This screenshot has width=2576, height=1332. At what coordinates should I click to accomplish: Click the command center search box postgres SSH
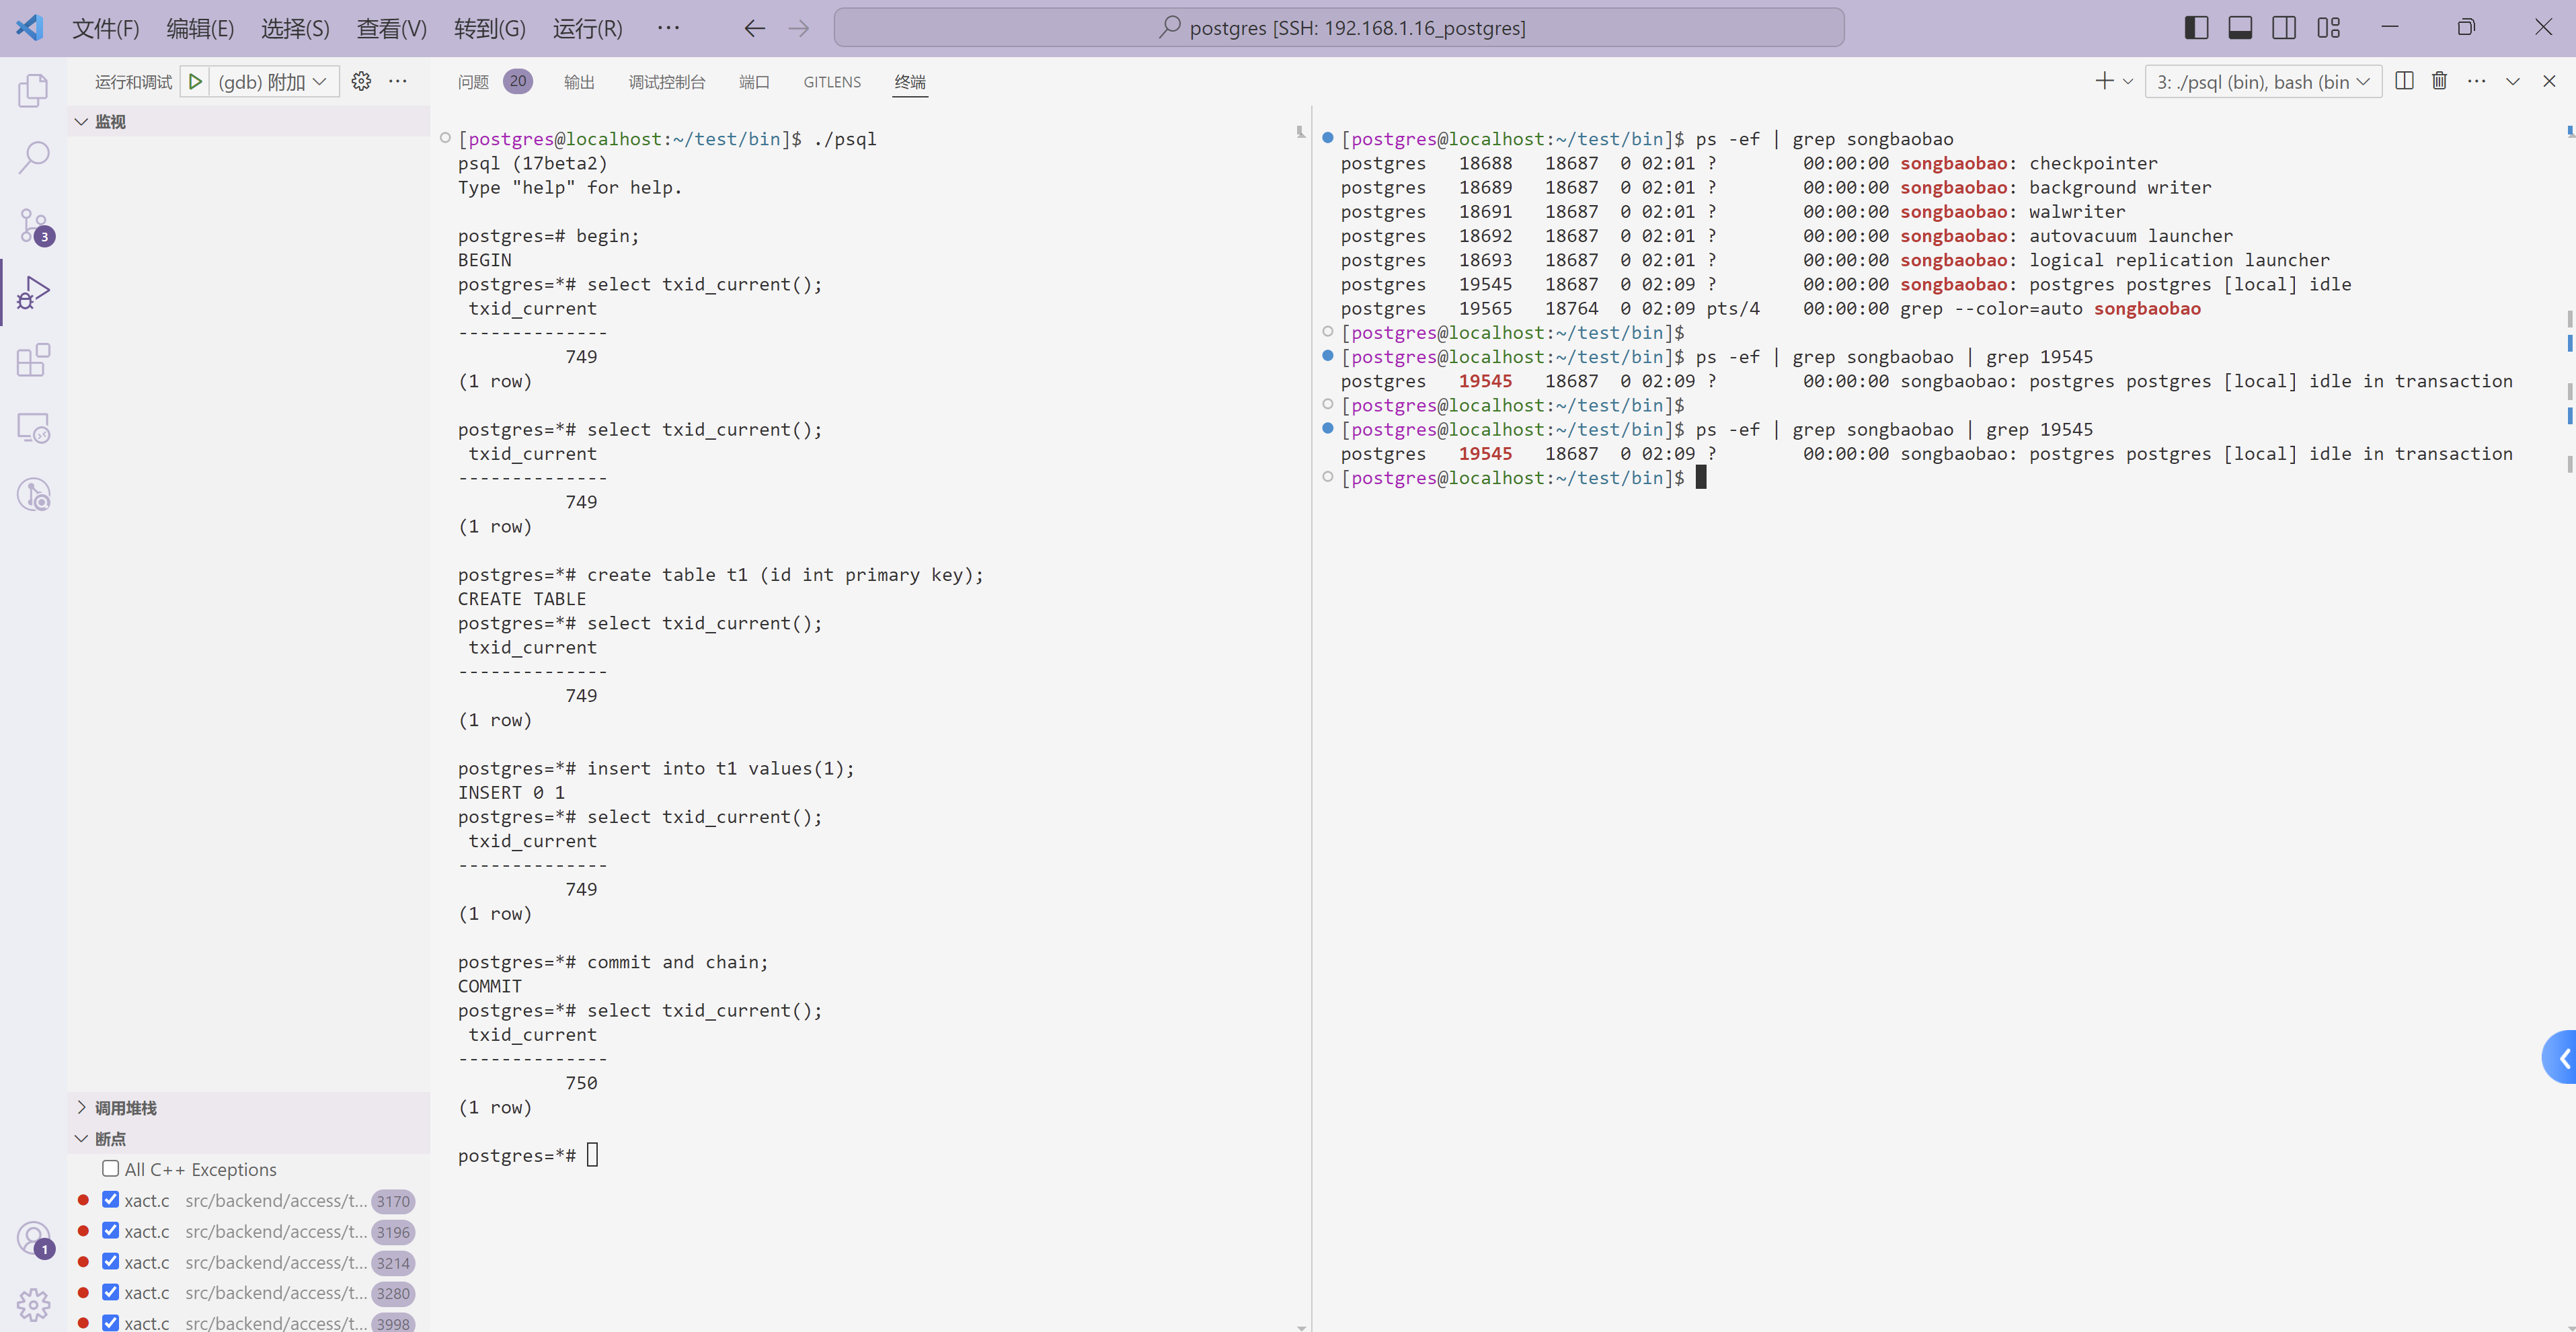pos(1339,27)
